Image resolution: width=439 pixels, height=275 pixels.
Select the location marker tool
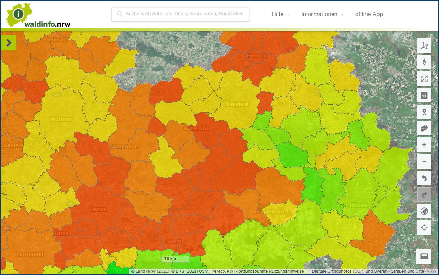click(x=424, y=112)
